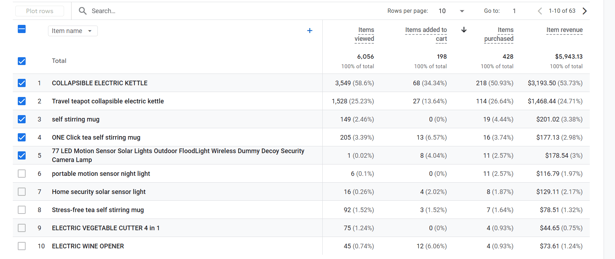
Task: Add a secondary dimension with plus icon
Action: click(309, 31)
